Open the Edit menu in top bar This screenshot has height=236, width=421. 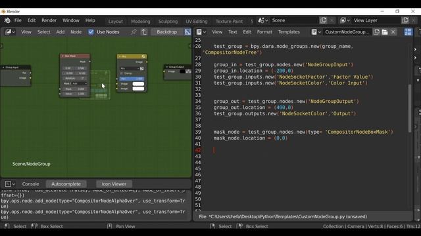(x=32, y=20)
